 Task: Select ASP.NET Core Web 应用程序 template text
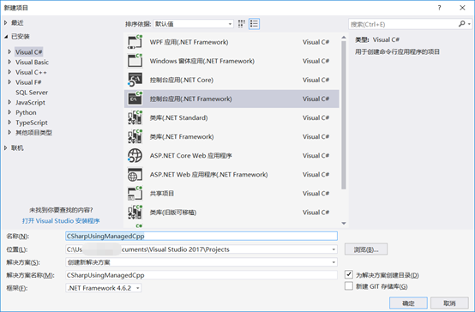(191, 156)
